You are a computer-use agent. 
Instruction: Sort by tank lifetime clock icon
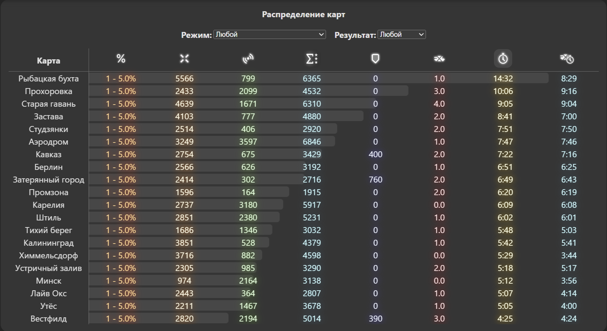[x=567, y=59]
